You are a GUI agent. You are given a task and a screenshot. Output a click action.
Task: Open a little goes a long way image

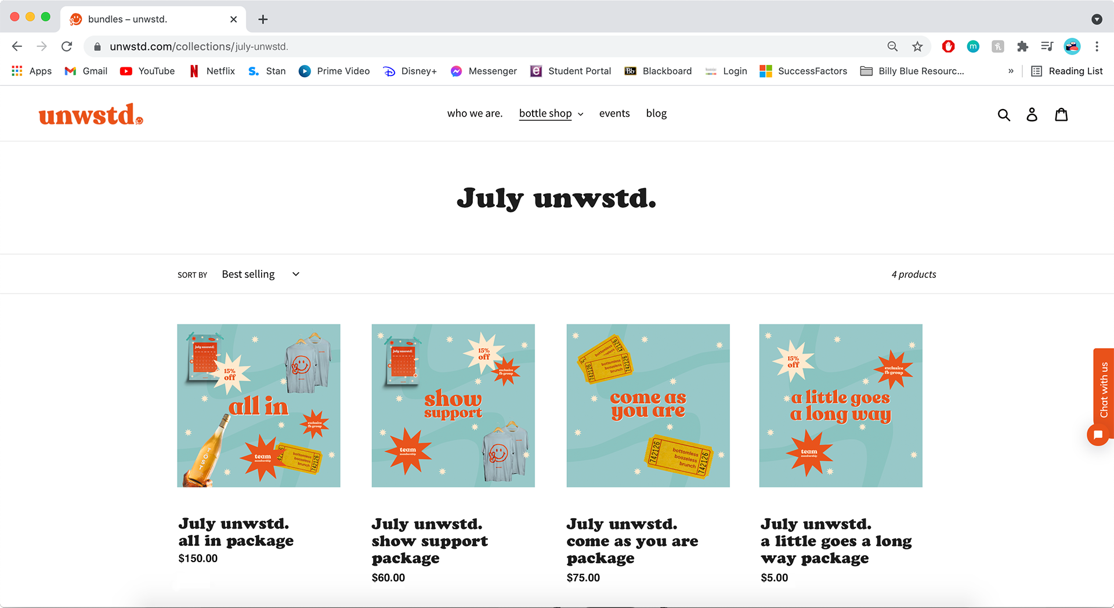click(841, 406)
